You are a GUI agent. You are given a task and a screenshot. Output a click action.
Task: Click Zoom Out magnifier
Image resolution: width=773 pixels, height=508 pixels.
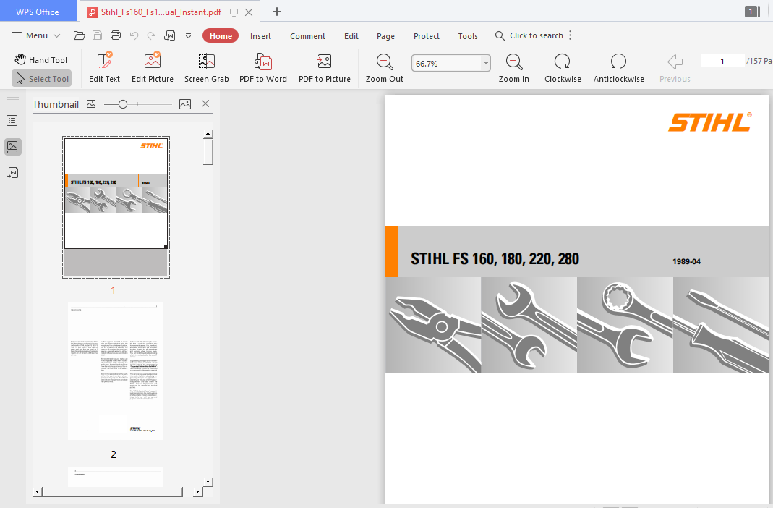tap(385, 67)
